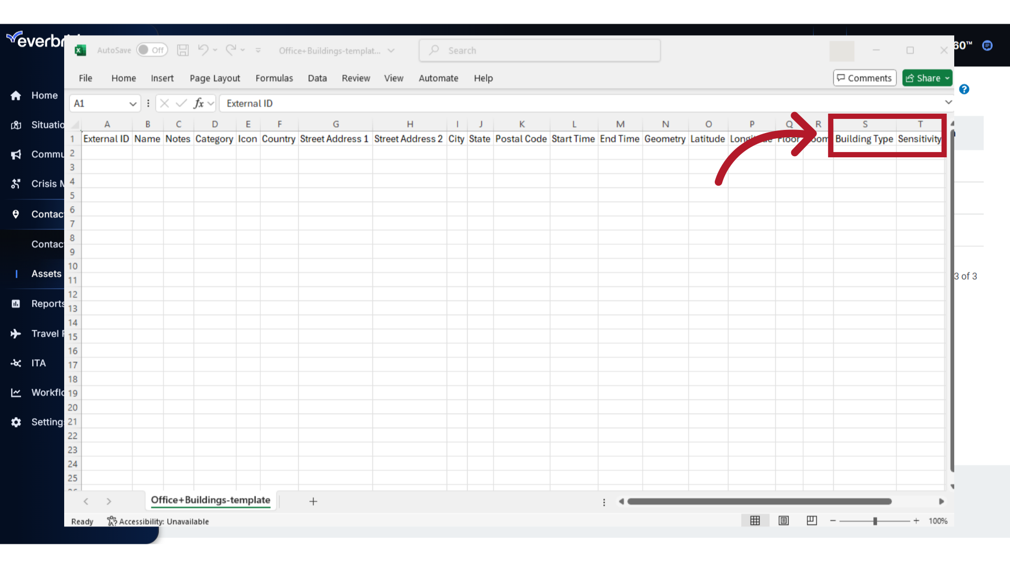Open the View menu
This screenshot has width=1010, height=568.
click(x=394, y=78)
